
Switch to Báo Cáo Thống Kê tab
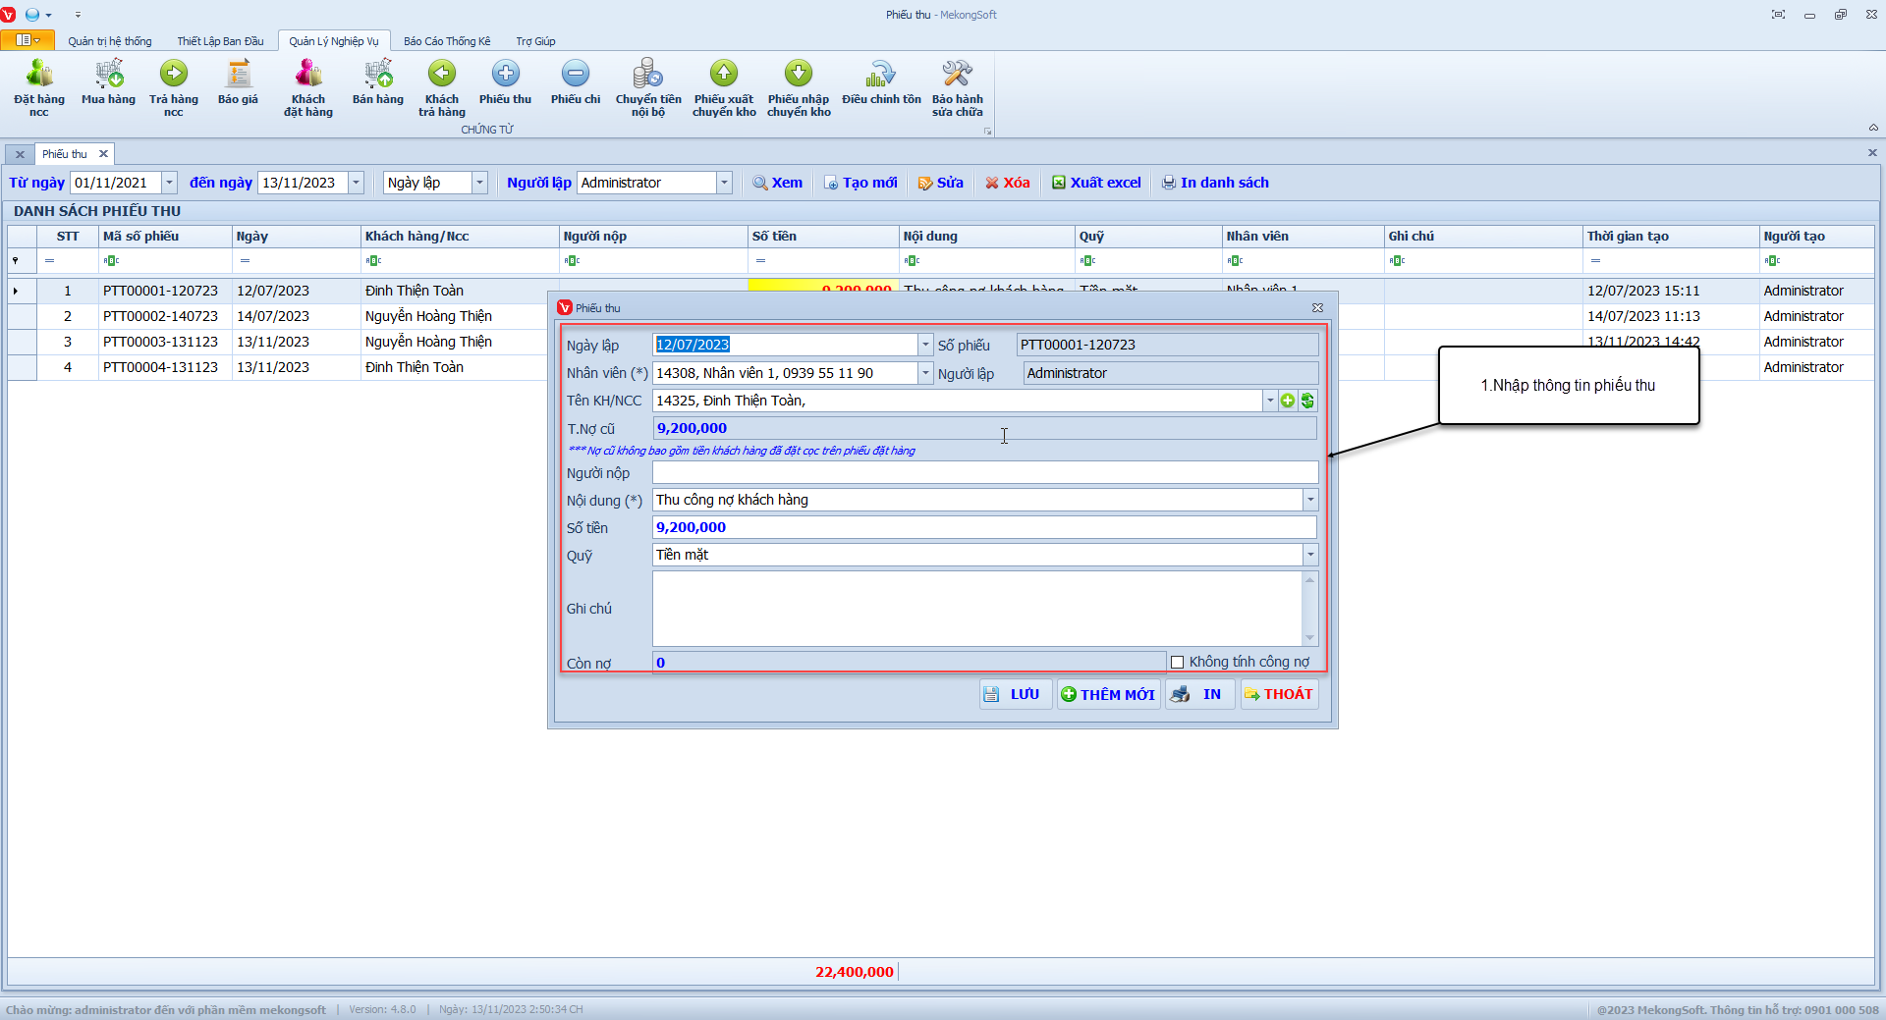(x=447, y=41)
